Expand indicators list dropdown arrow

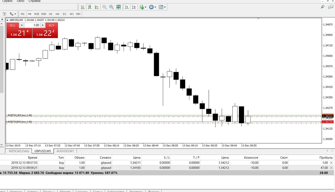tap(146, 7)
